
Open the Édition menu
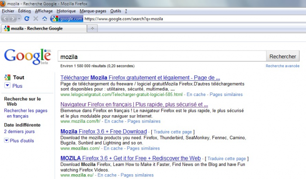(x=24, y=11)
